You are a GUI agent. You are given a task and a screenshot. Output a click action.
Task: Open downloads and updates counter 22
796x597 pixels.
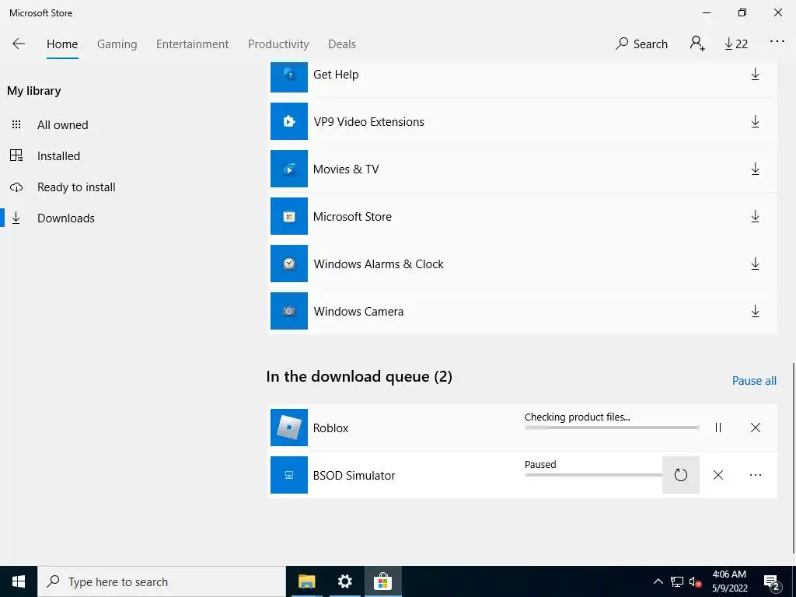point(736,44)
